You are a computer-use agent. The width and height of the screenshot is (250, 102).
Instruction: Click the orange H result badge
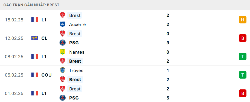242,20
